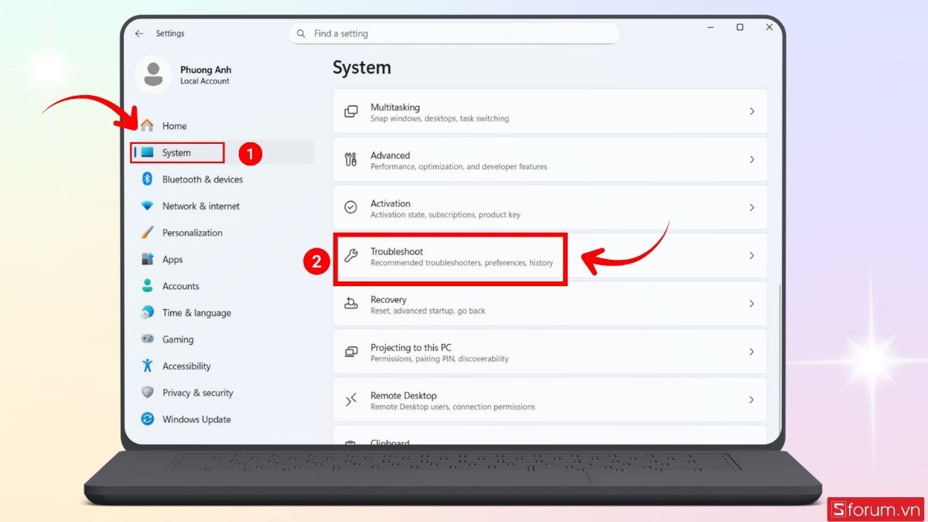Open Privacy & security section
Image resolution: width=928 pixels, height=522 pixels.
click(x=223, y=392)
